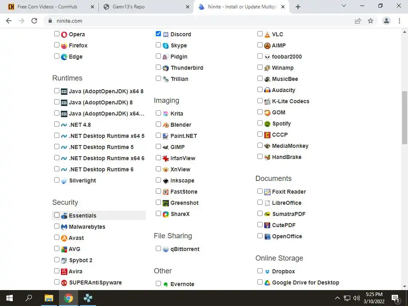Uncheck the Discord checkbox

[158, 33]
